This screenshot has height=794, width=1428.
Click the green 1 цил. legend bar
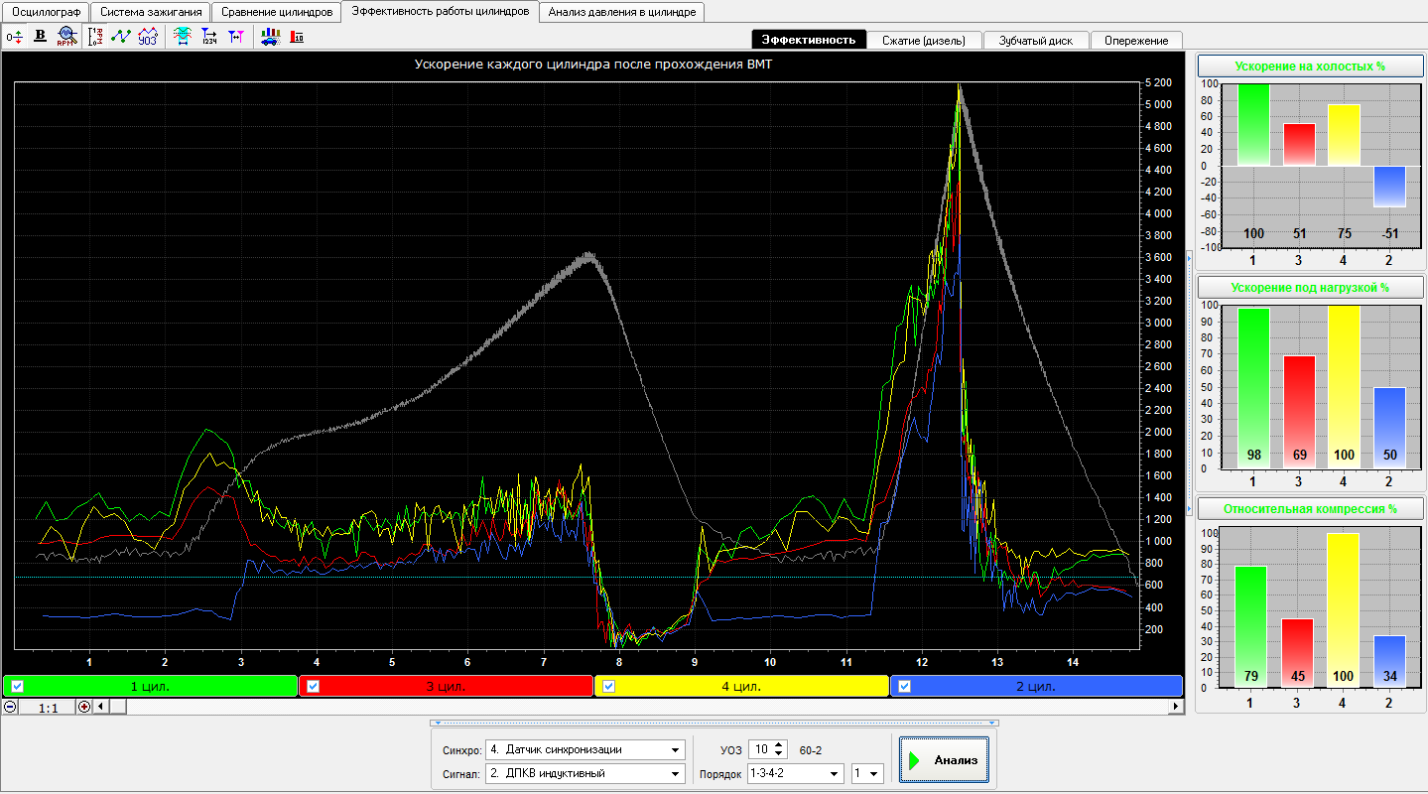pyautogui.click(x=150, y=686)
